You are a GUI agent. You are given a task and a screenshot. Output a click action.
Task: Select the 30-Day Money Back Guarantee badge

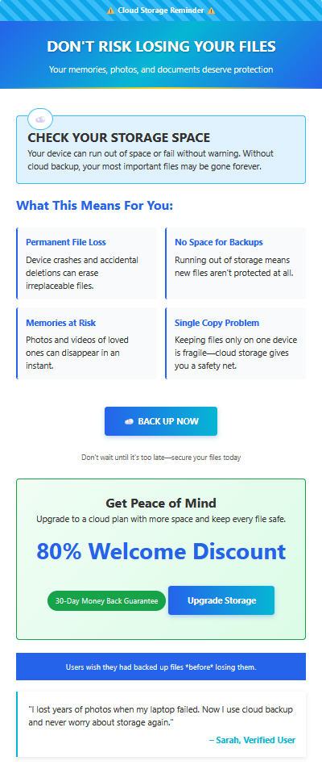click(106, 600)
